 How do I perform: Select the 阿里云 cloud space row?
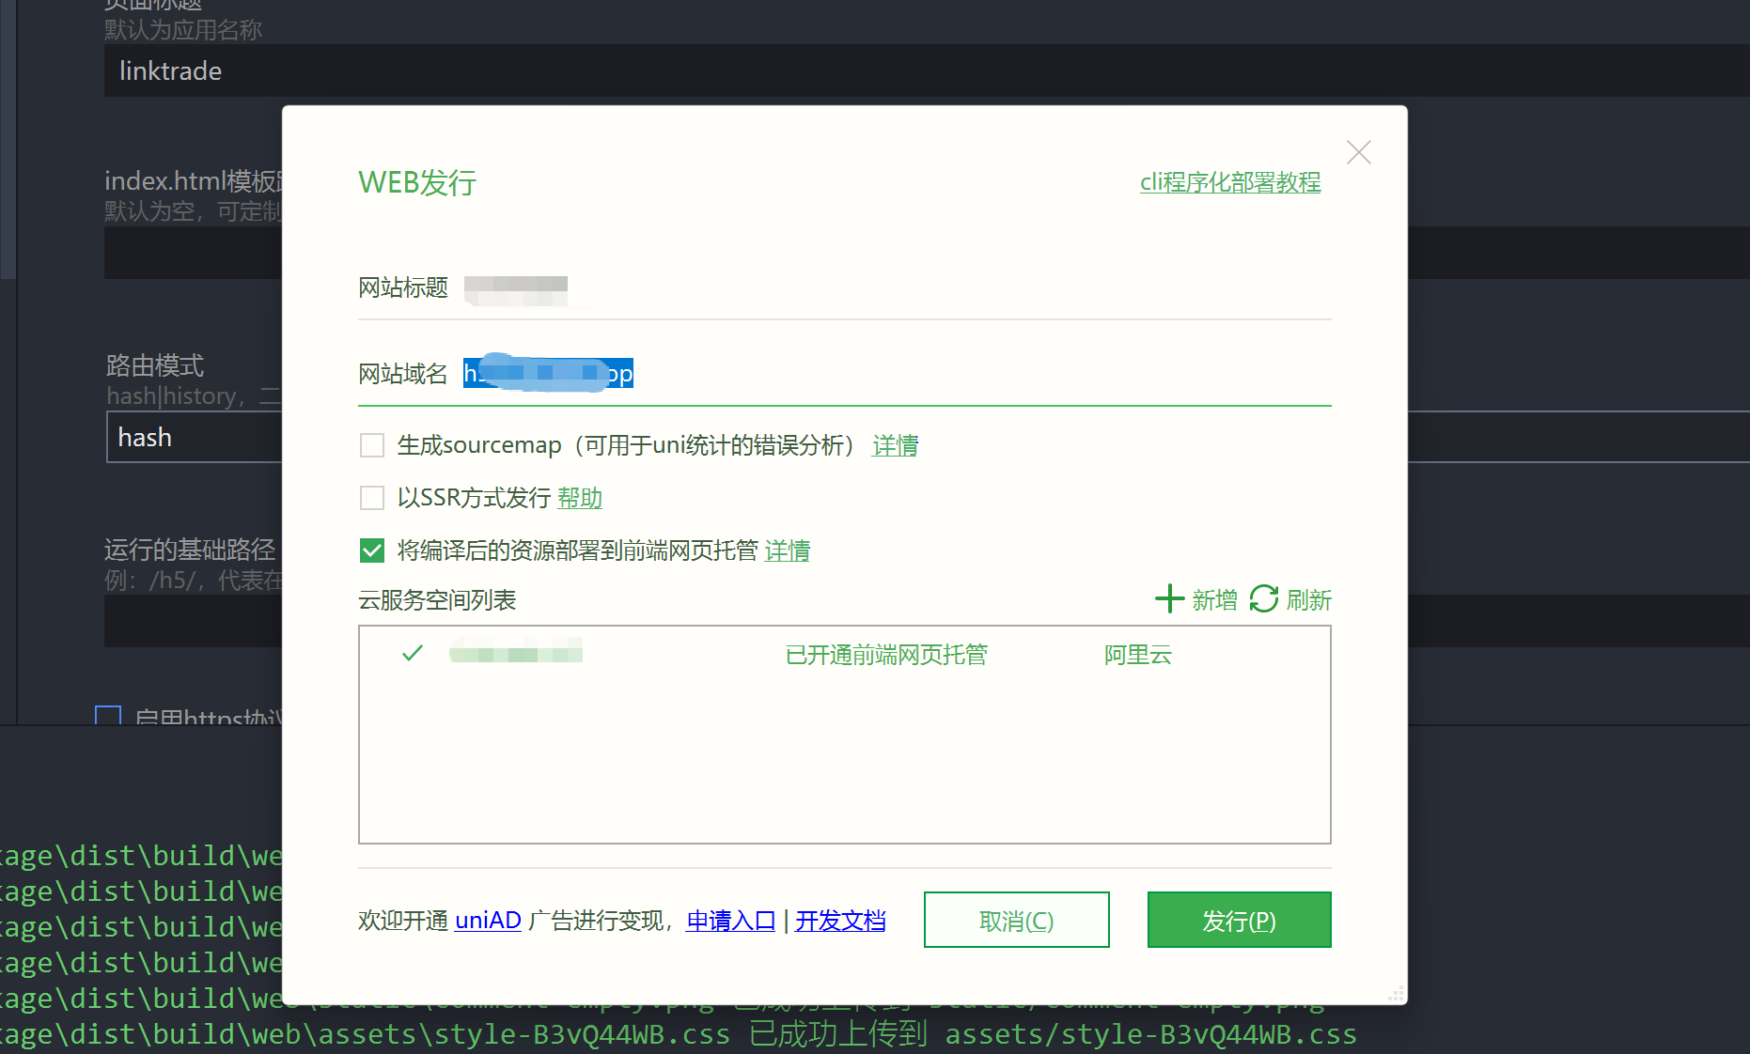[x=844, y=655]
